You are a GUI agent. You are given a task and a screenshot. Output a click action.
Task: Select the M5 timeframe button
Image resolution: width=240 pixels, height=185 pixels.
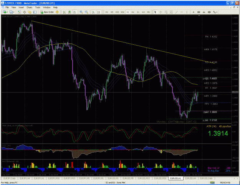click(x=112, y=12)
